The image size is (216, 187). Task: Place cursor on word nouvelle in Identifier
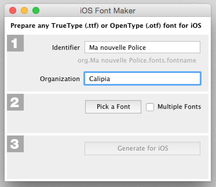113,47
